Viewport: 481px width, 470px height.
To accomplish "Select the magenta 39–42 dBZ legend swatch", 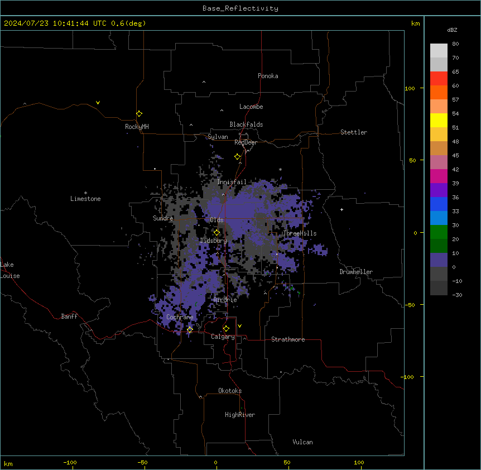I will point(439,176).
